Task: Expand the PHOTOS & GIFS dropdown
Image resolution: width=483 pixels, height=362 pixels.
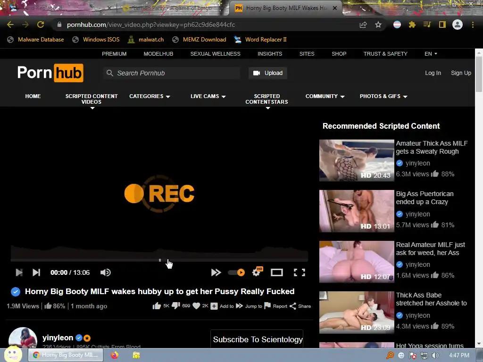Action: [383, 96]
